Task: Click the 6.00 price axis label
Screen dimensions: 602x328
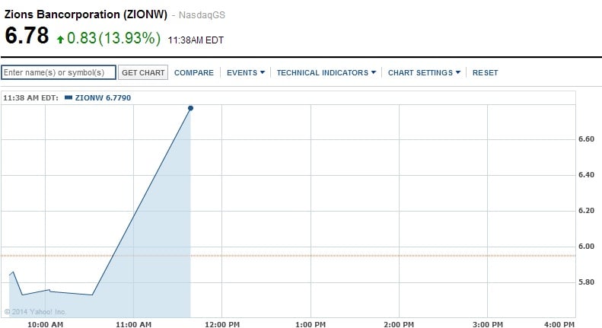Action: click(x=587, y=247)
